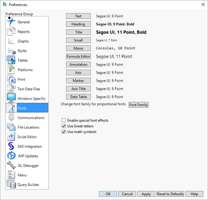This screenshot has height=200, width=208.
Task: Change the Mono font
Action: (x=79, y=48)
